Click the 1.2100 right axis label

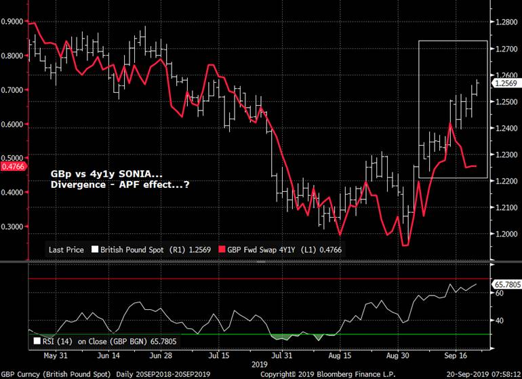tap(506, 207)
